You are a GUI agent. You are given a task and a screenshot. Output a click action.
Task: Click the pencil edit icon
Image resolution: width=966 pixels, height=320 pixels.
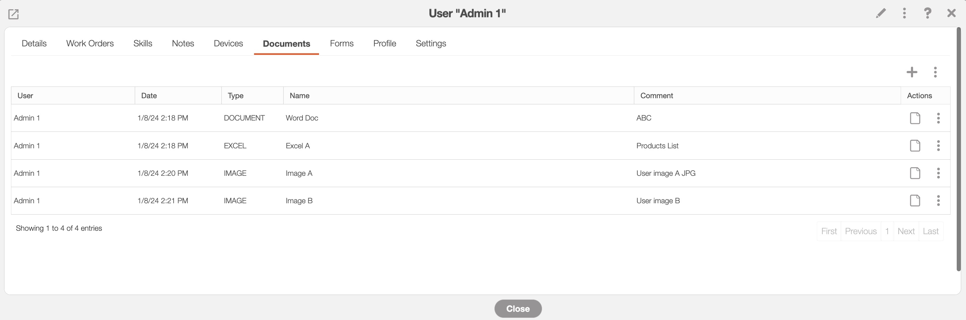[880, 13]
